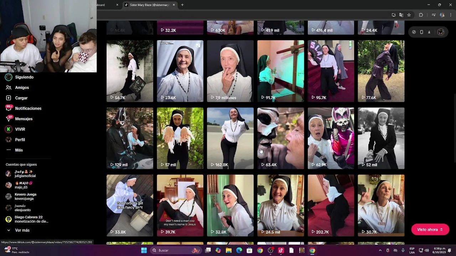Screen dimensions: 456x256
Task: Open Microsoft Store from the taskbar
Action: point(249,250)
